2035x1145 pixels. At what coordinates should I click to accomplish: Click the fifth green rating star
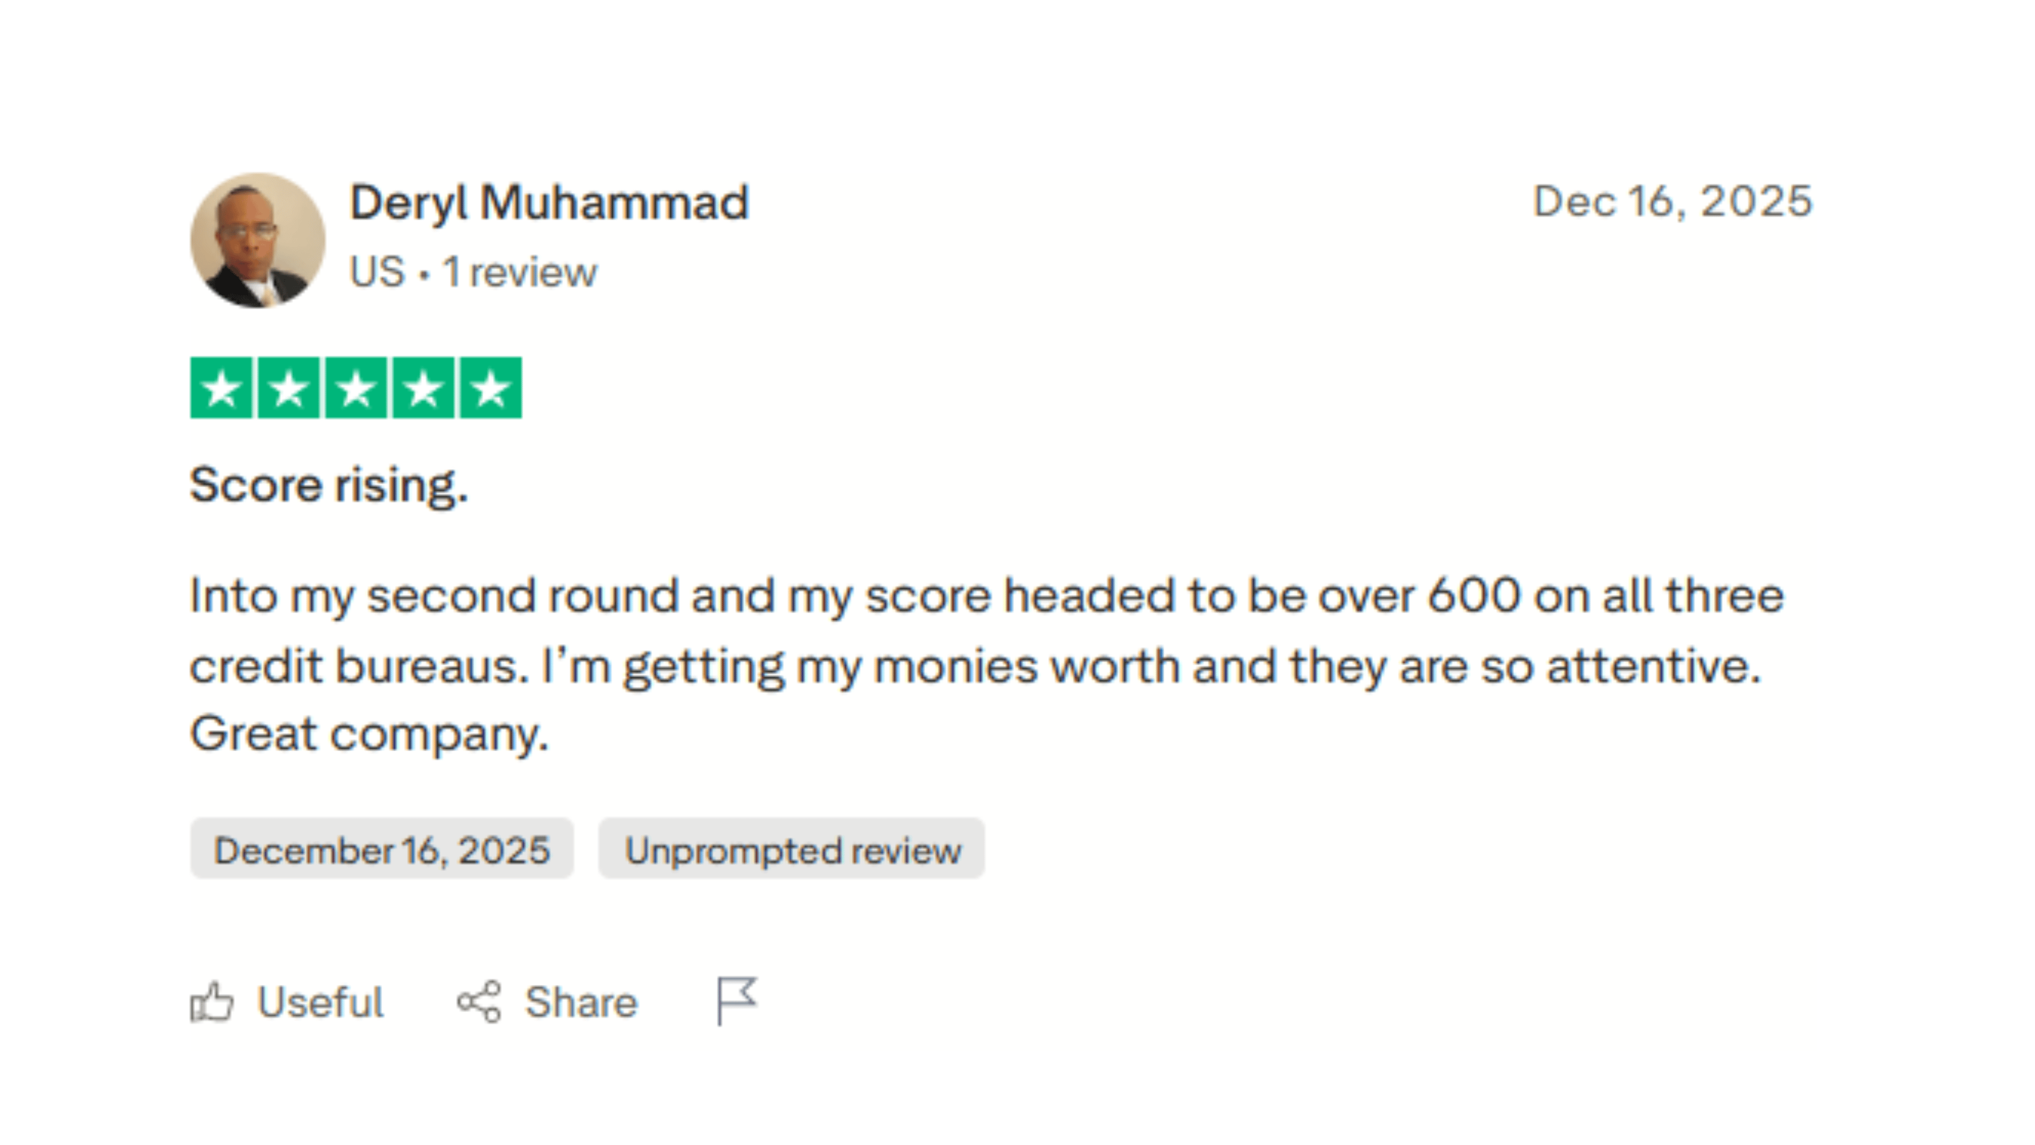pyautogui.click(x=491, y=388)
